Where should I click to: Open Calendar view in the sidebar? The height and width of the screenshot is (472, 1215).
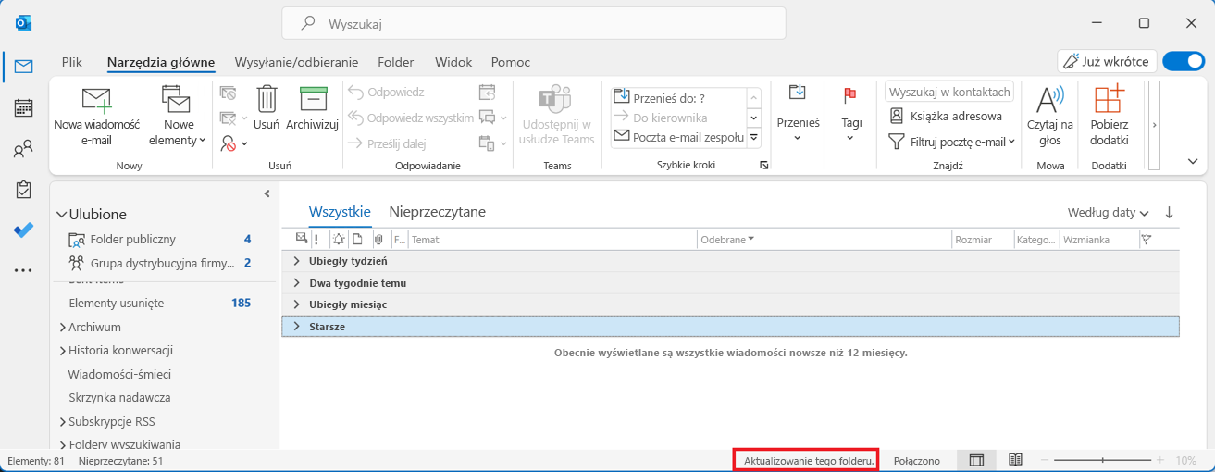coord(23,107)
